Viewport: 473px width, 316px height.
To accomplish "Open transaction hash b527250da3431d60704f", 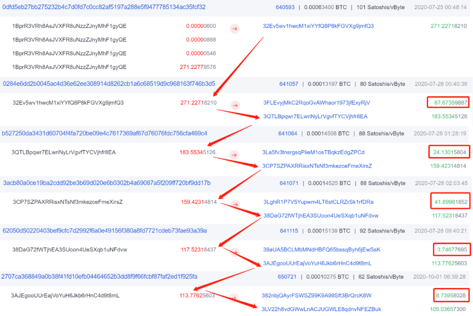I will [x=105, y=133].
